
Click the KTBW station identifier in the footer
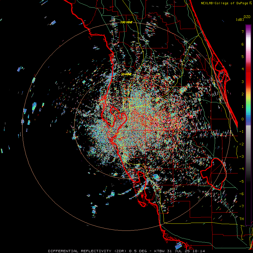click(x=159, y=251)
